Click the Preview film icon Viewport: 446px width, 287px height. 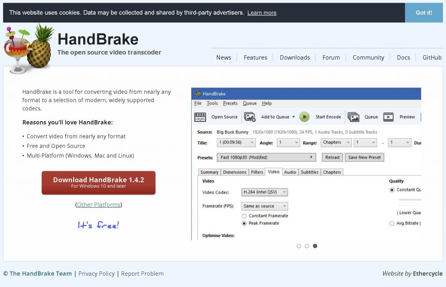point(388,117)
